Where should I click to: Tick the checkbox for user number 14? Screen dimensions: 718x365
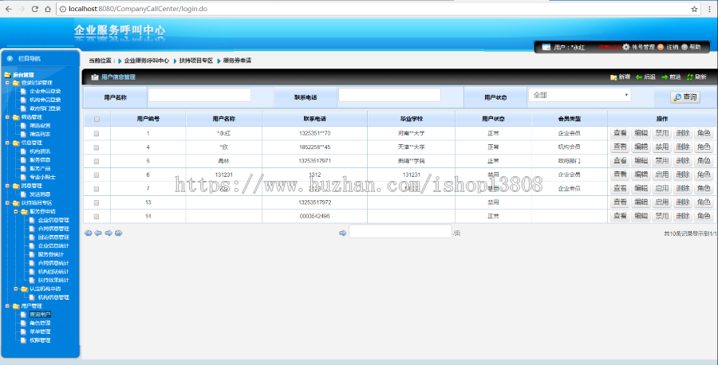[97, 216]
